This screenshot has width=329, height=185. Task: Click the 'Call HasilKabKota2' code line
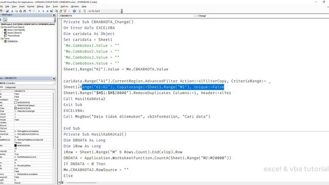point(84,99)
